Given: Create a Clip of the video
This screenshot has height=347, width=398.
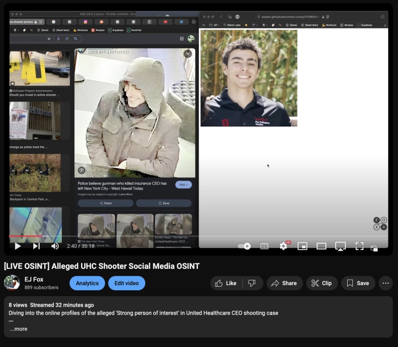Looking at the screenshot, I should pyautogui.click(x=321, y=283).
